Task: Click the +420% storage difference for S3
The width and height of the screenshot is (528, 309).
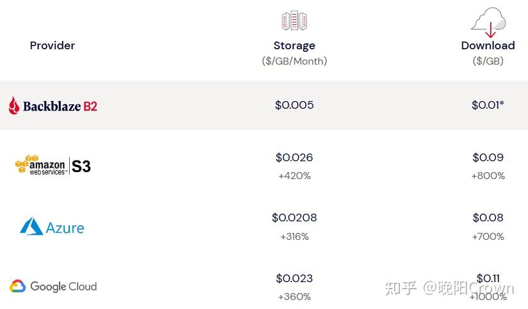Action: (294, 175)
